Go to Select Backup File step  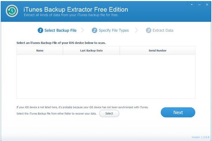tap(60, 30)
